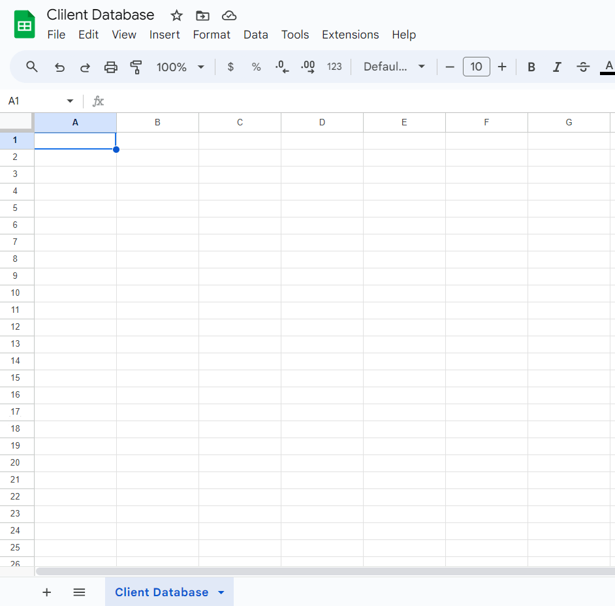Open the text color picker
The width and height of the screenshot is (615, 606).
(608, 67)
